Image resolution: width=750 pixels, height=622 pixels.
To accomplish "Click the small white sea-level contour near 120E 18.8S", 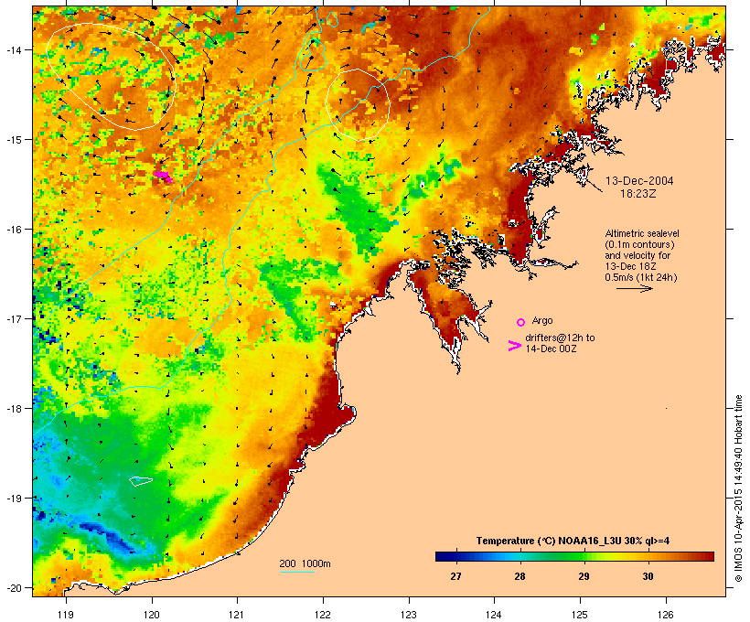I will click(141, 481).
